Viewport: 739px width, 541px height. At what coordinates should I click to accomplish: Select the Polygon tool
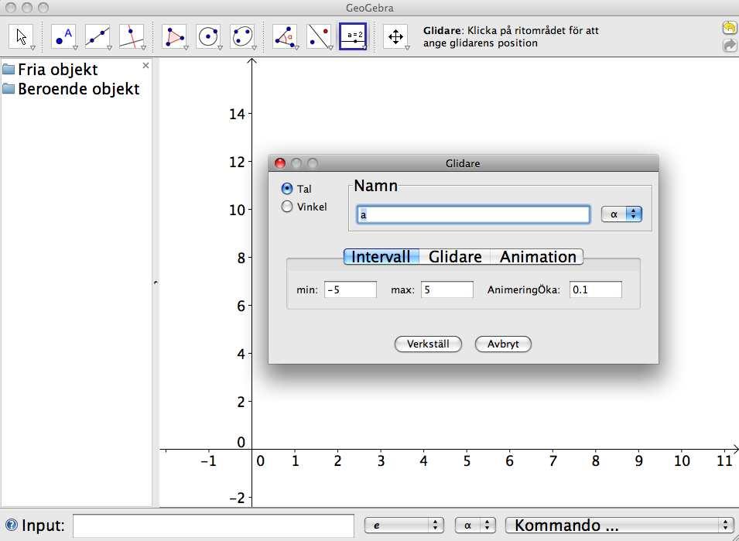[x=174, y=36]
